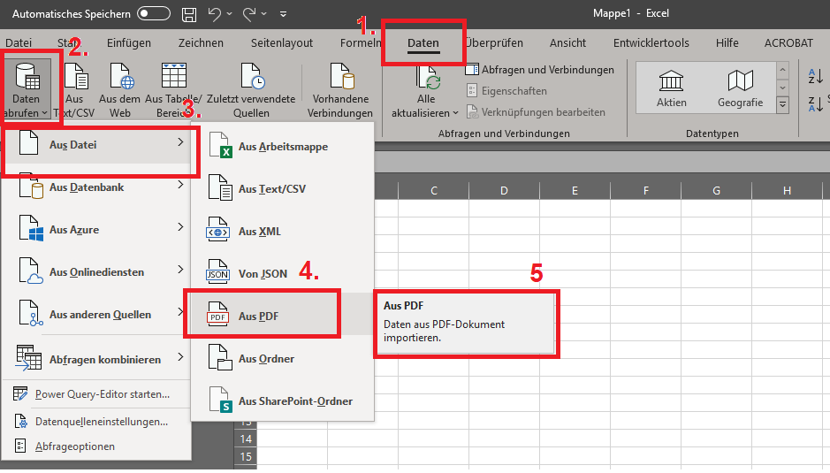Select column H header

click(x=787, y=190)
